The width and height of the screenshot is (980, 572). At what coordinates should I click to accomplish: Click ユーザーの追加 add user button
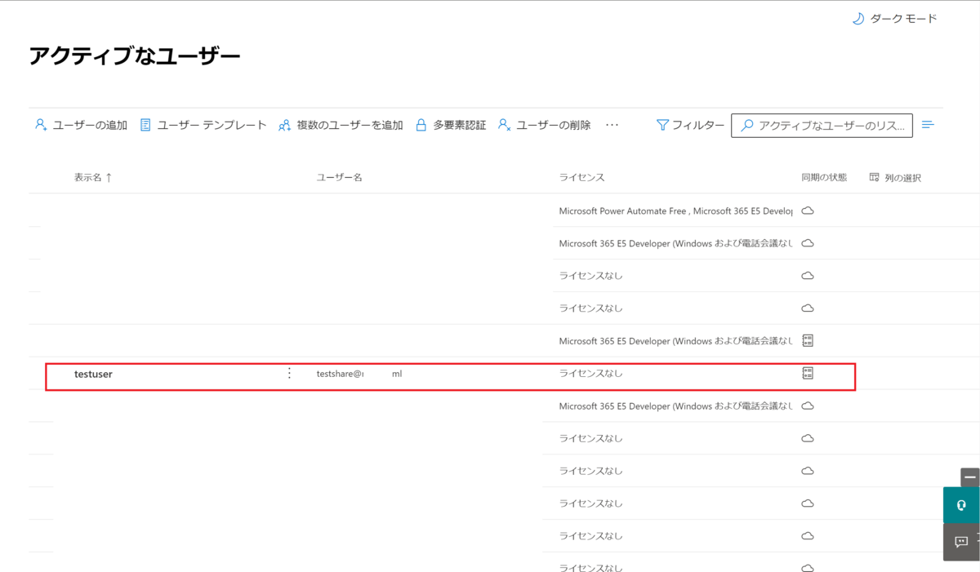point(81,125)
